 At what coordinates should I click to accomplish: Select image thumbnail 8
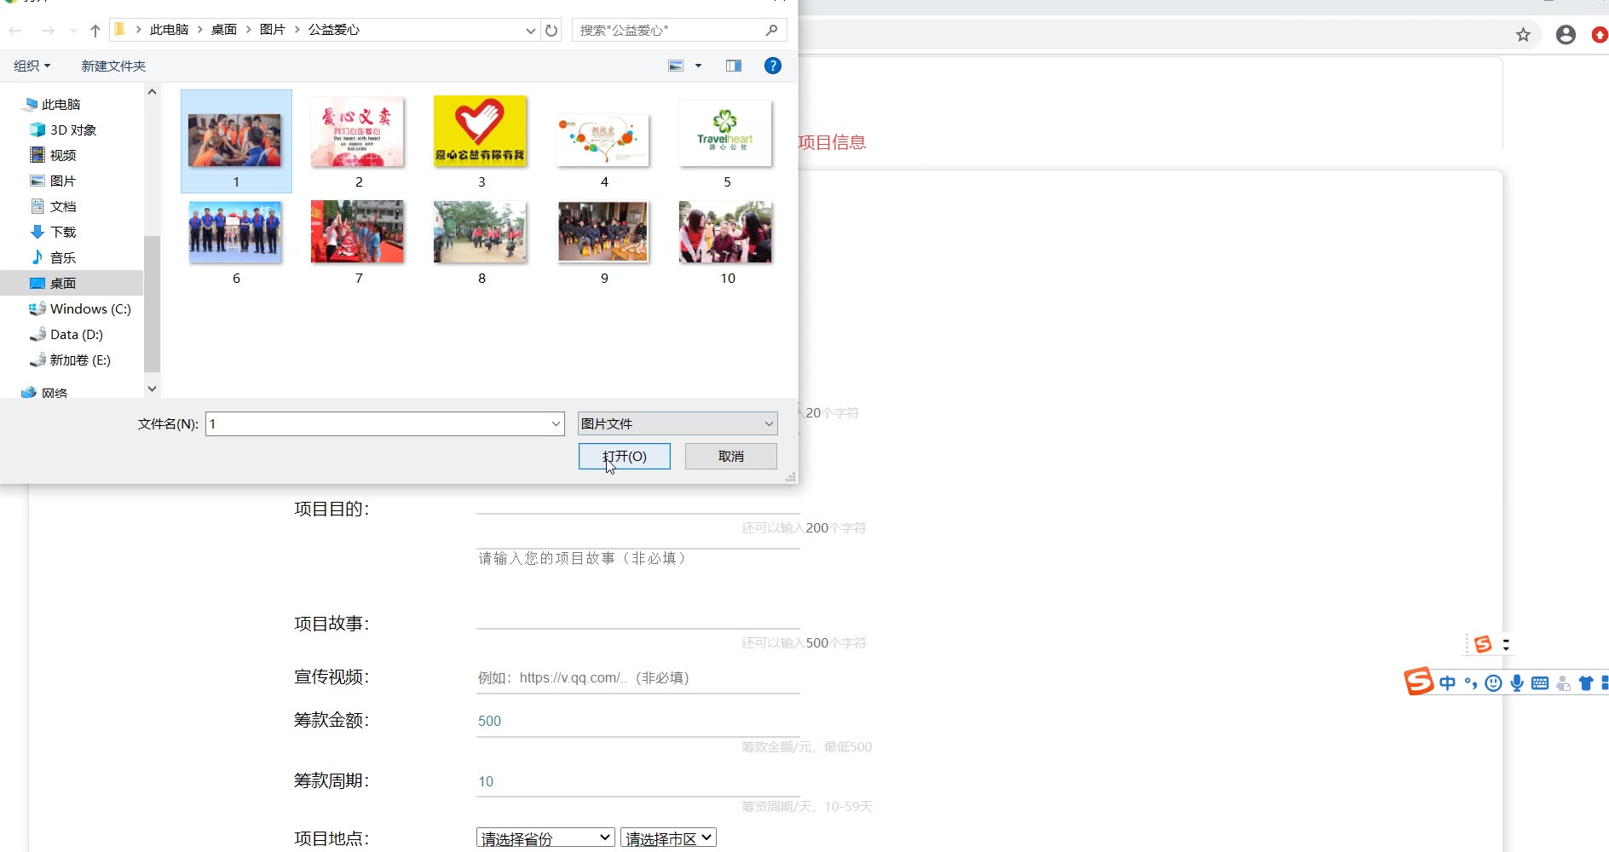481,232
